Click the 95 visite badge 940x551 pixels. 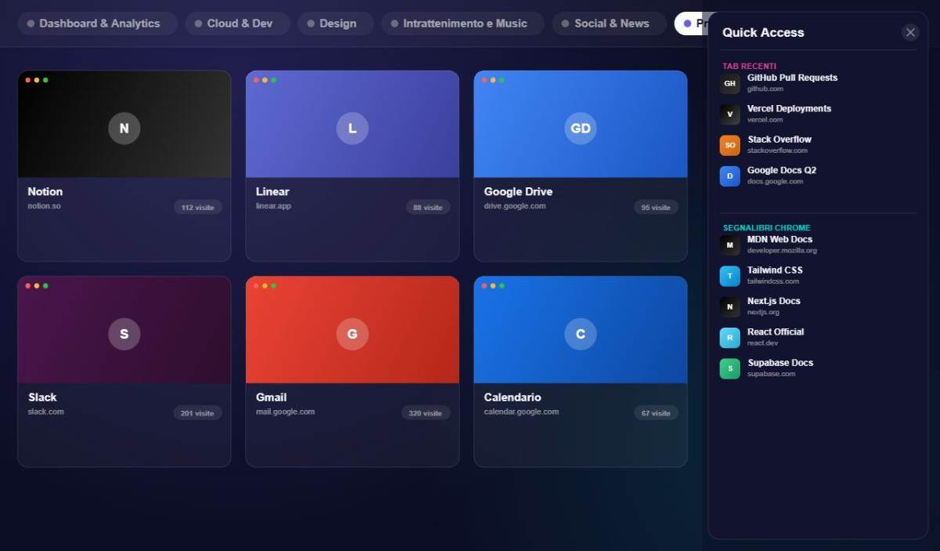656,208
